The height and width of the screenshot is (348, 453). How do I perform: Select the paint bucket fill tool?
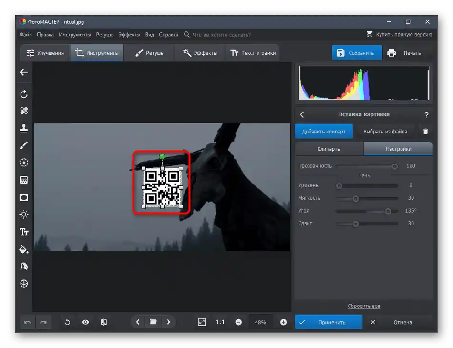click(24, 249)
